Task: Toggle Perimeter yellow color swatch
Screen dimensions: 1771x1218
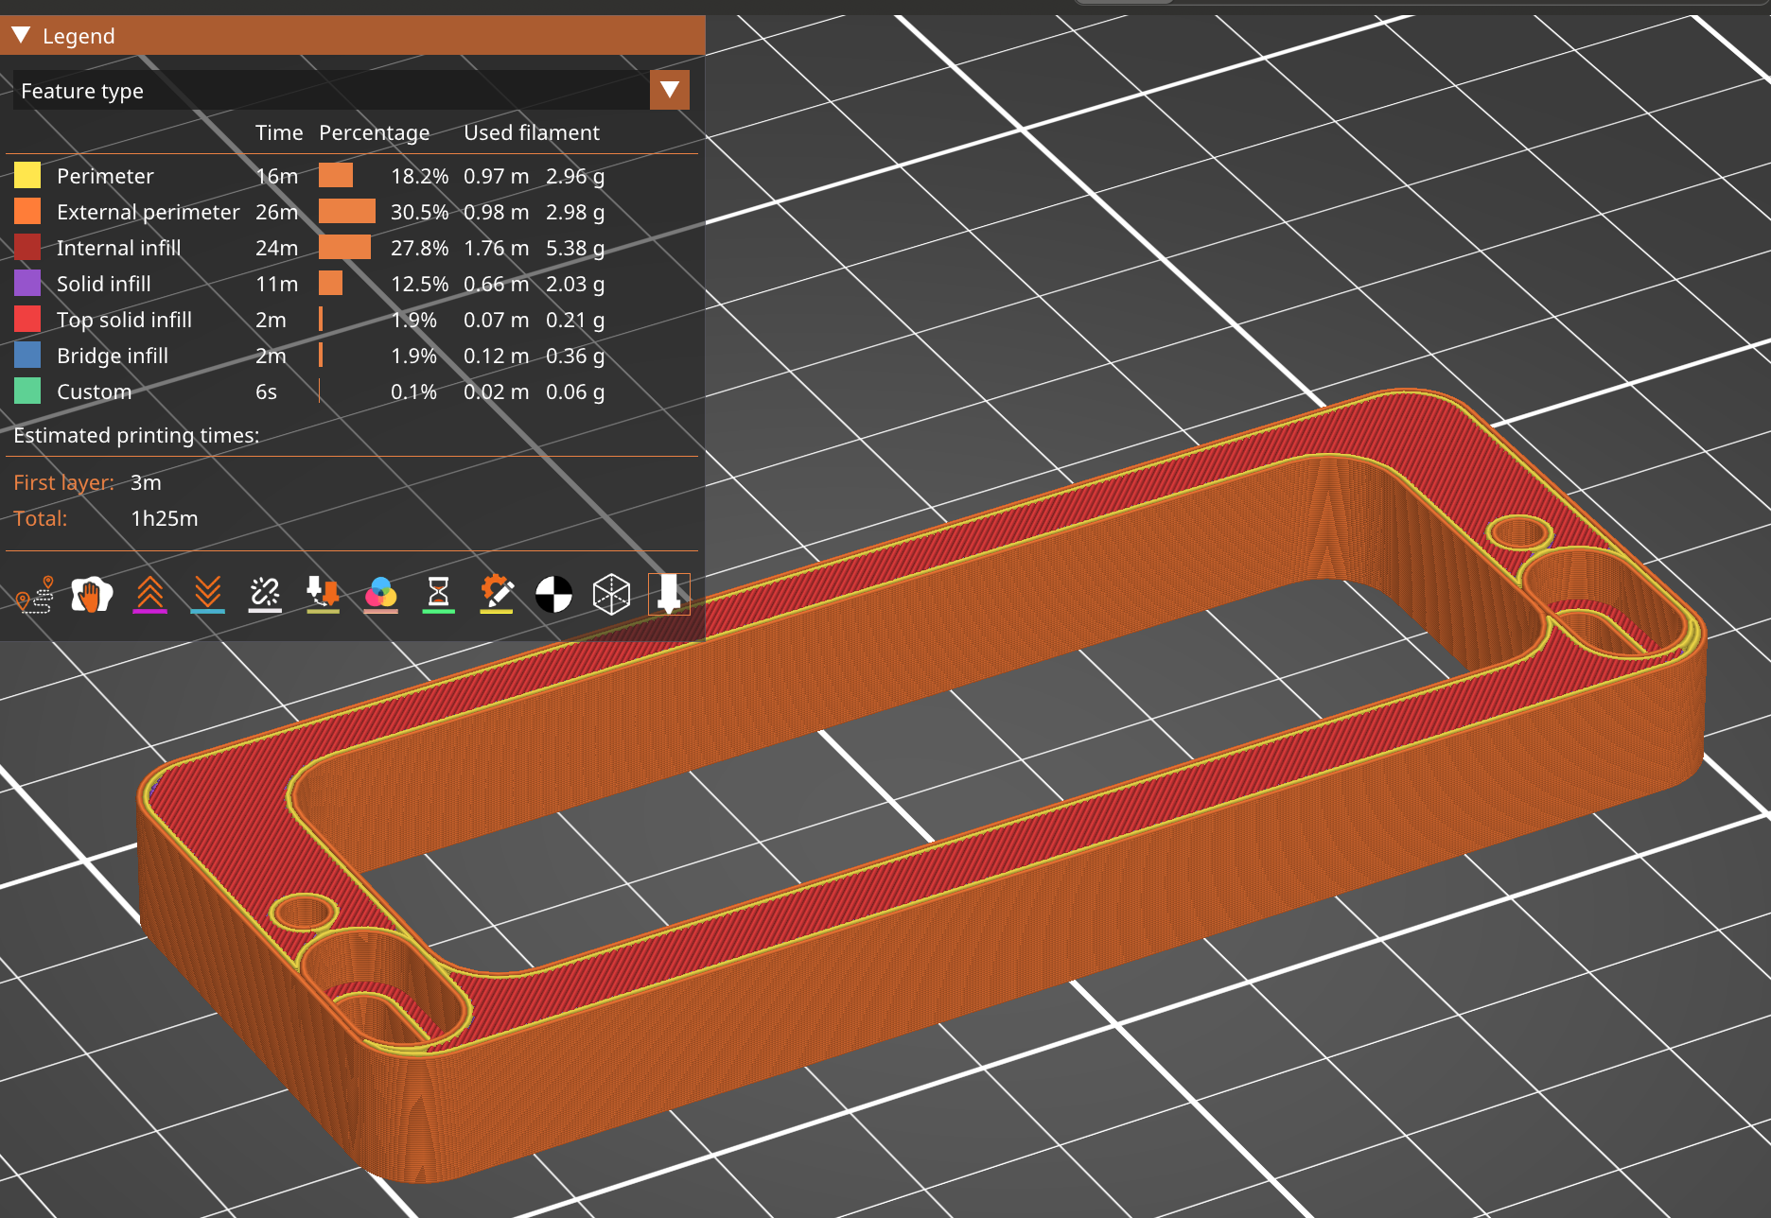Action: click(27, 175)
